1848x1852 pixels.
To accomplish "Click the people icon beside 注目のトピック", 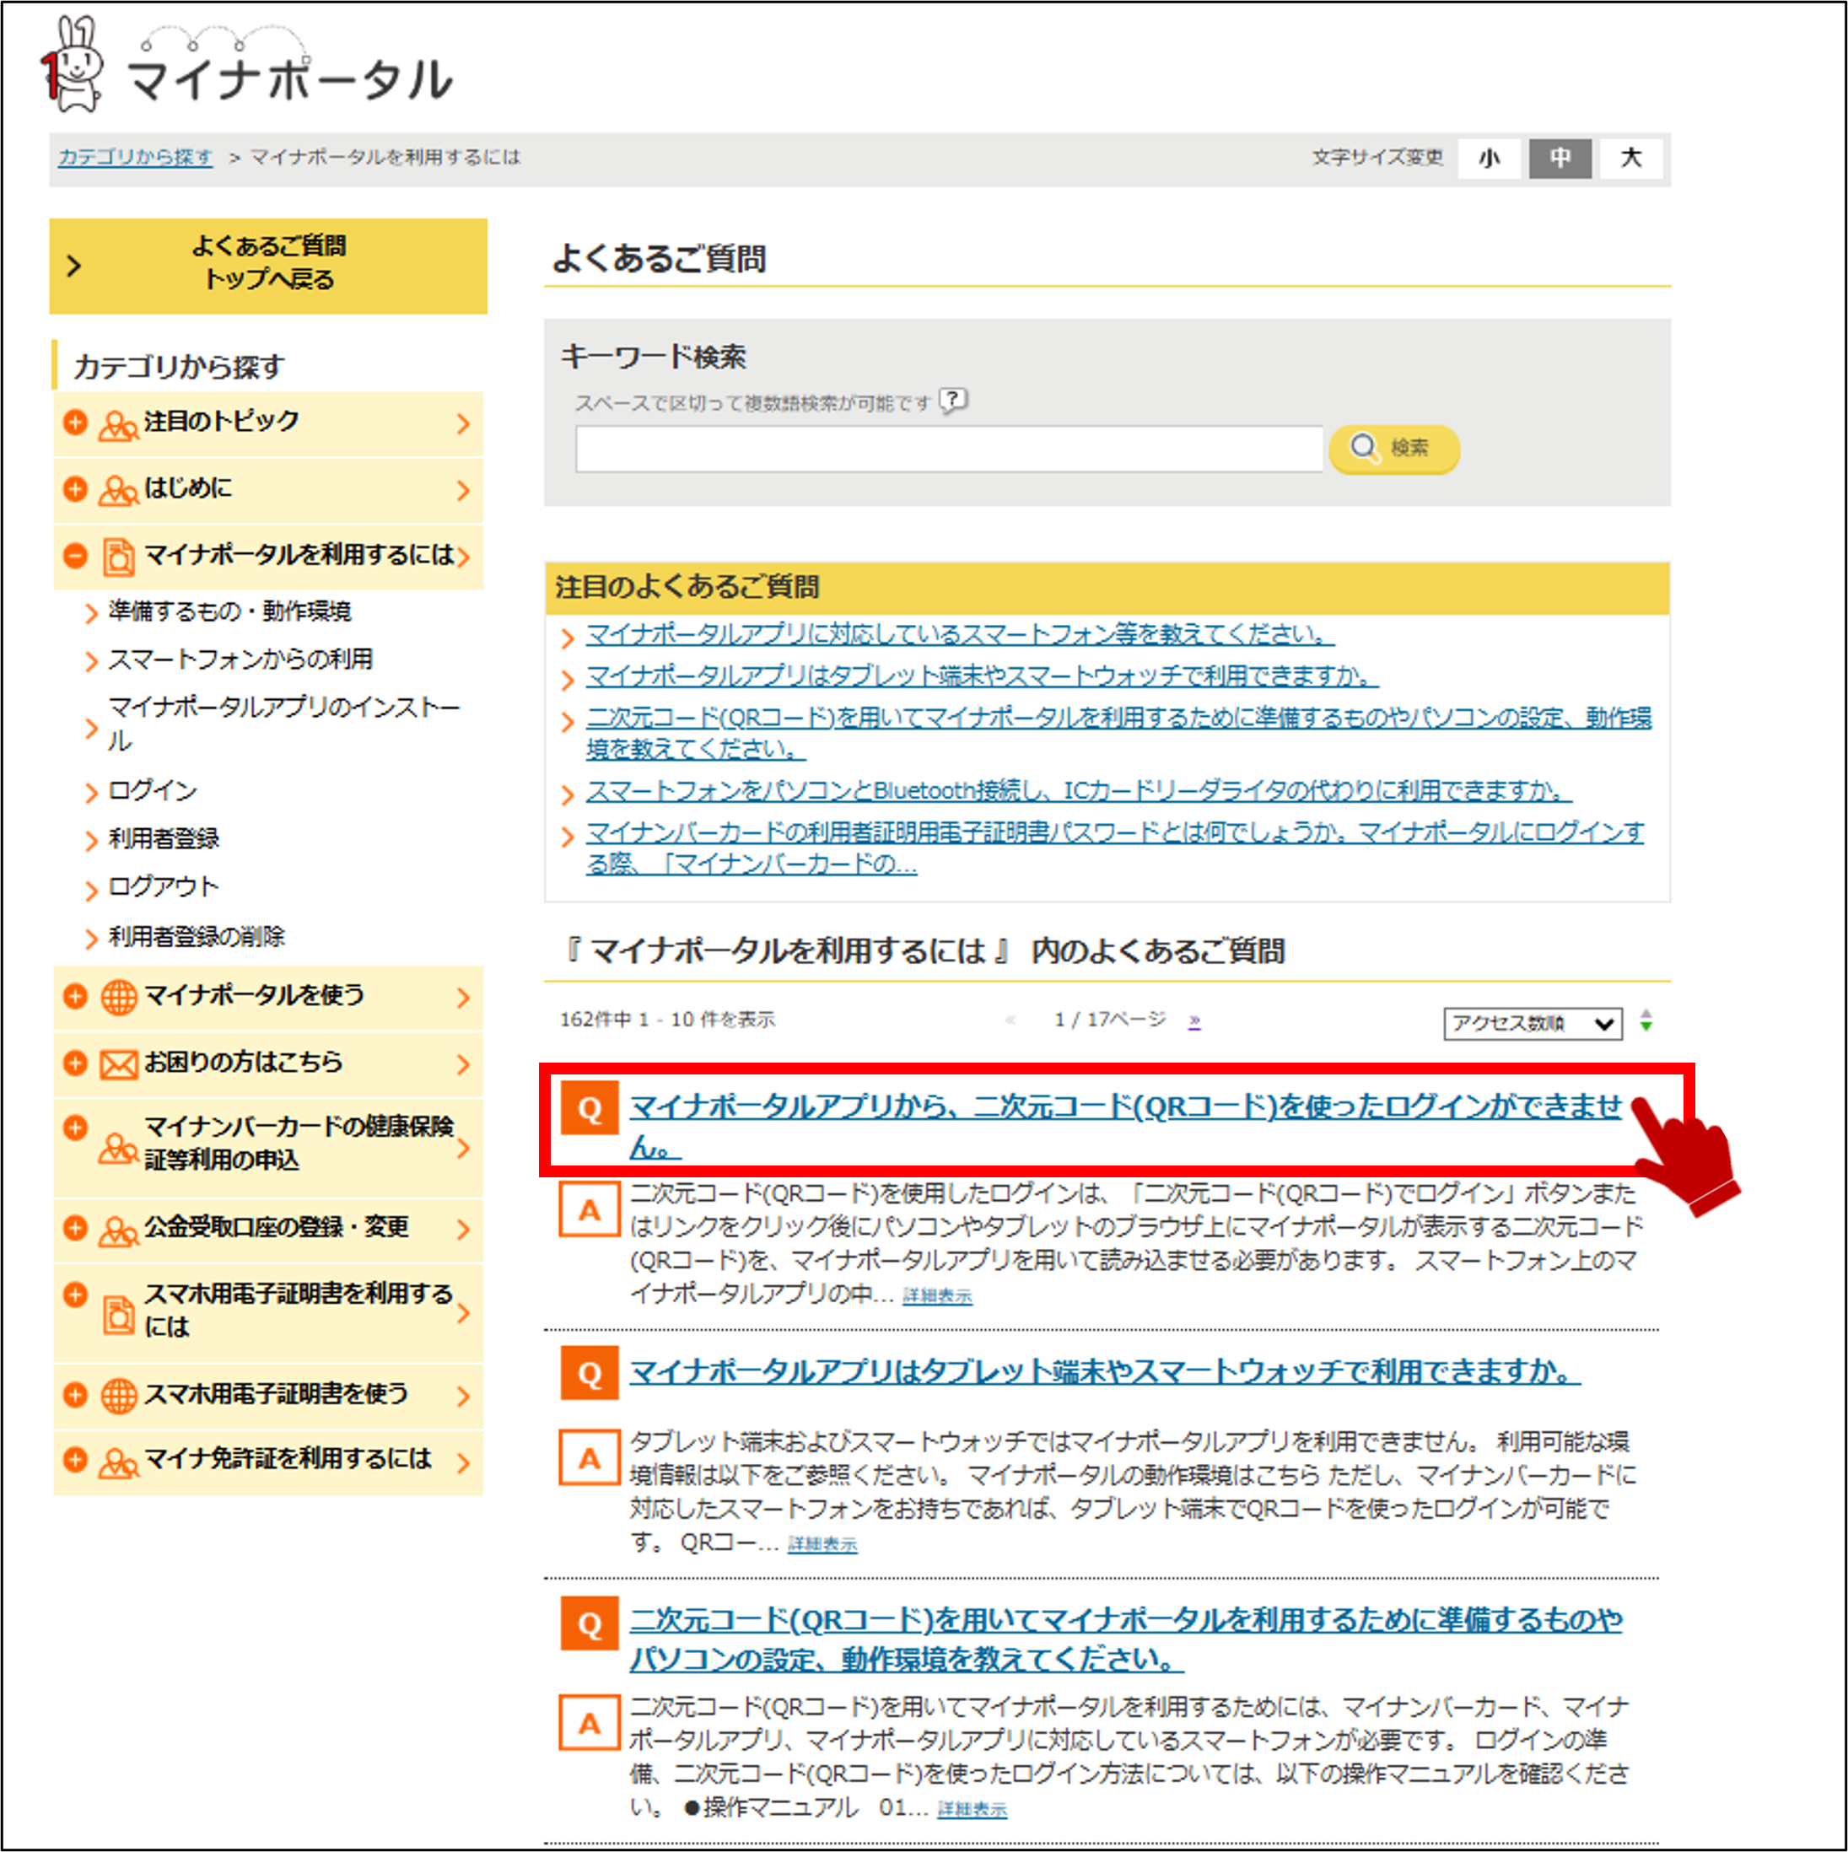I will coord(118,426).
